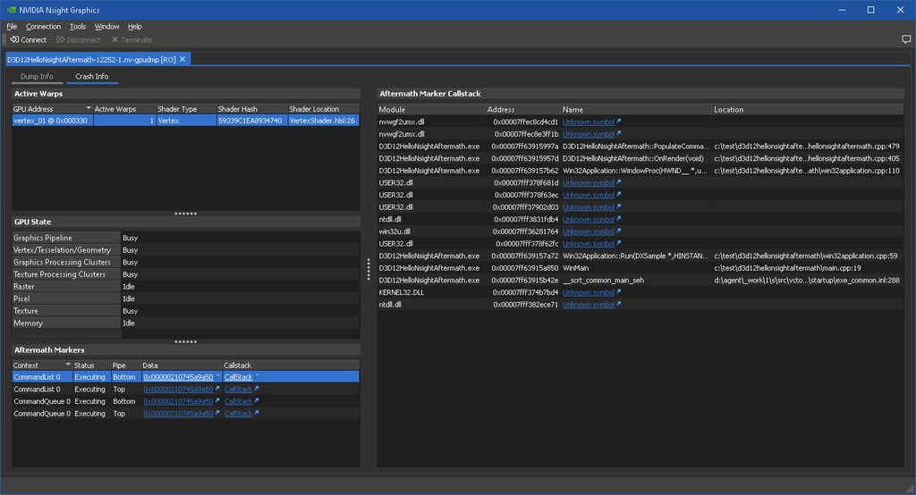Click the Terminate toolbar button
916x495 pixels.
[x=131, y=39]
